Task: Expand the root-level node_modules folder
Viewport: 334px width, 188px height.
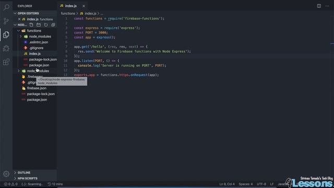Action: pyautogui.click(x=19, y=71)
